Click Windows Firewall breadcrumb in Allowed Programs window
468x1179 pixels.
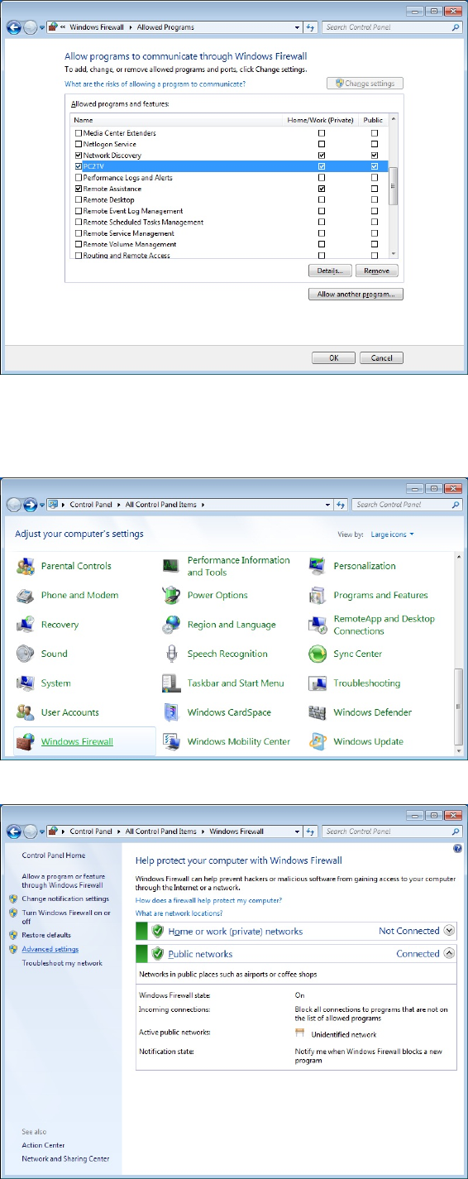(x=95, y=27)
